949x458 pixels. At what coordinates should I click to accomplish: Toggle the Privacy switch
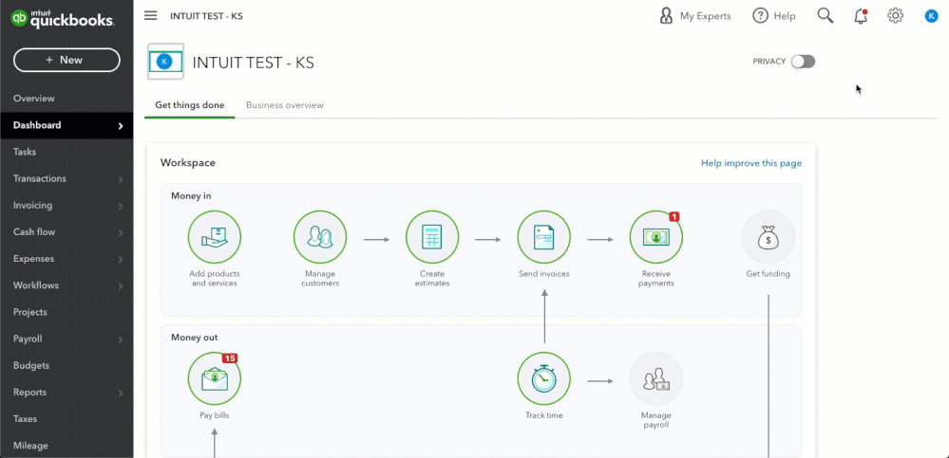click(803, 62)
